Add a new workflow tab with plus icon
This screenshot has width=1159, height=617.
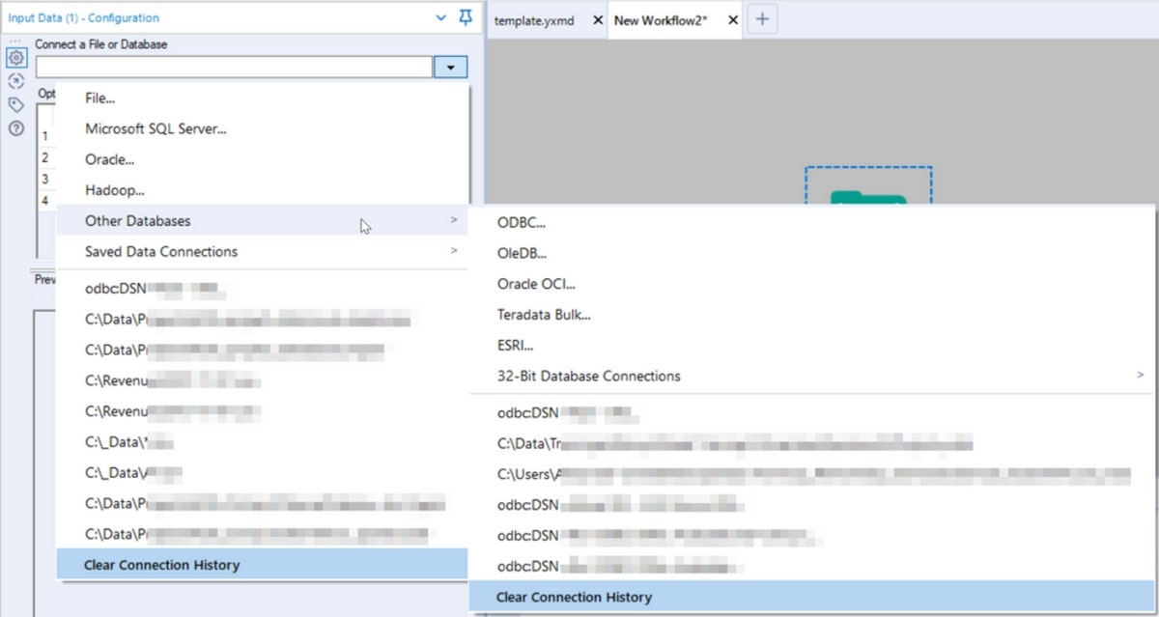click(762, 19)
